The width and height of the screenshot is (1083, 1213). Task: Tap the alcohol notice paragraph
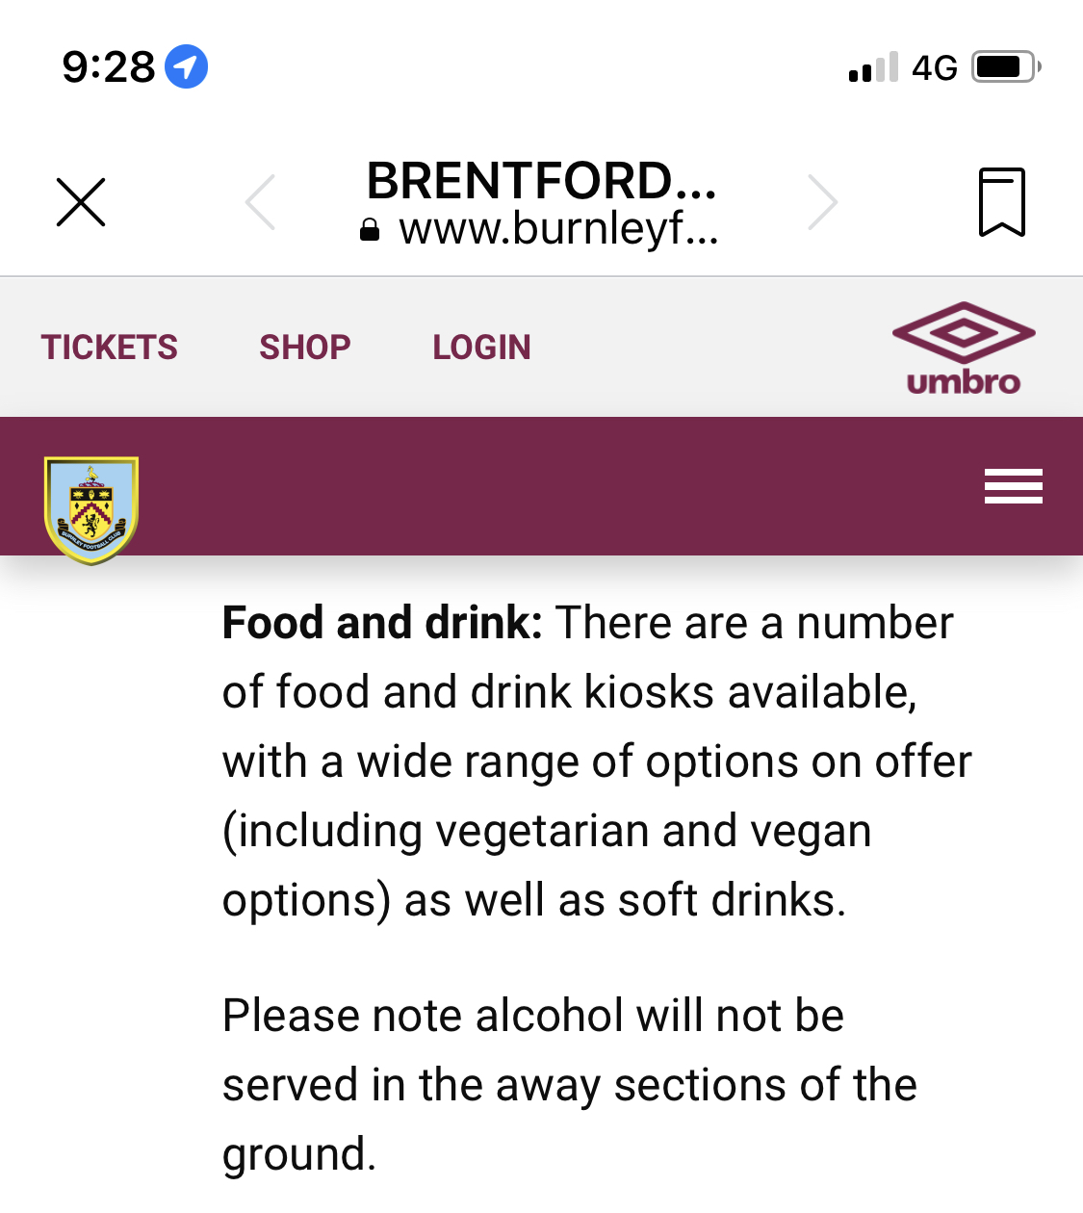pyautogui.click(x=568, y=1084)
